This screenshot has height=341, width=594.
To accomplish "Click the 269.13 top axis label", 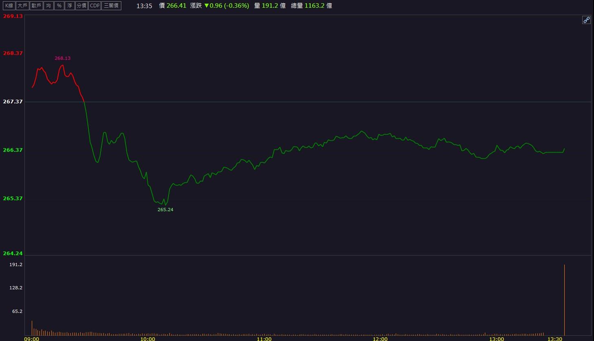I will pos(13,16).
